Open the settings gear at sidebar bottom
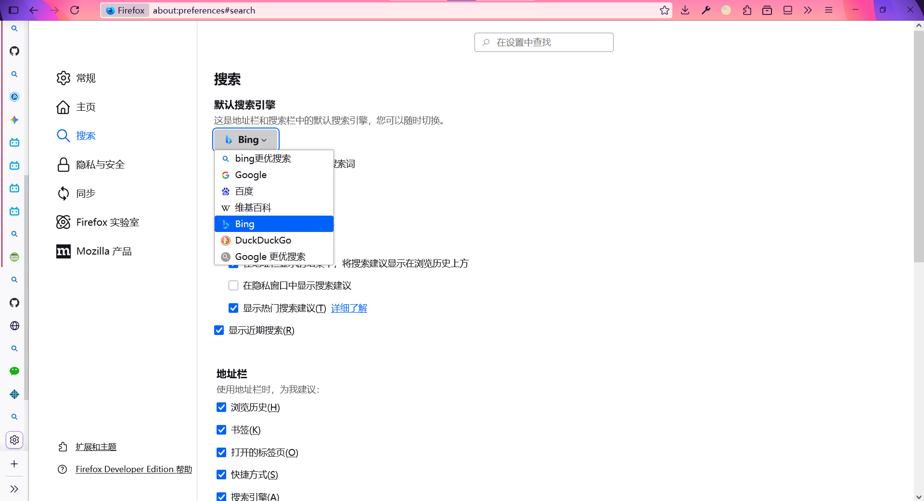Viewport: 924px width, 501px height. [14, 439]
